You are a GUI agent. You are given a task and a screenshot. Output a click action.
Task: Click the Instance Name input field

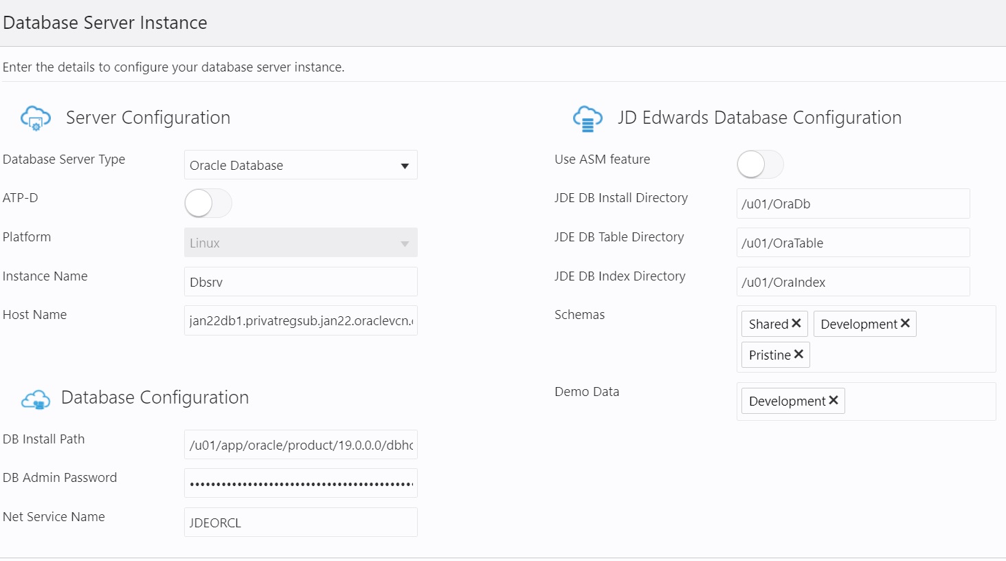click(300, 281)
